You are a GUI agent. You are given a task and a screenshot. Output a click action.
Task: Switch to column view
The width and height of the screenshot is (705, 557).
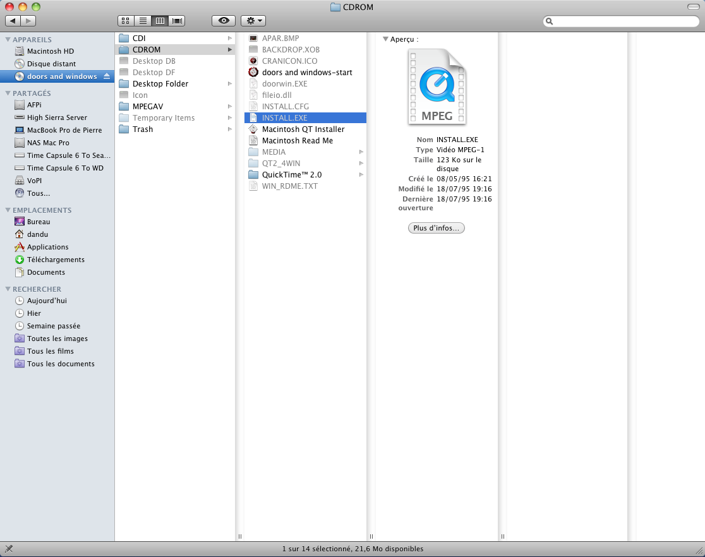pos(160,21)
